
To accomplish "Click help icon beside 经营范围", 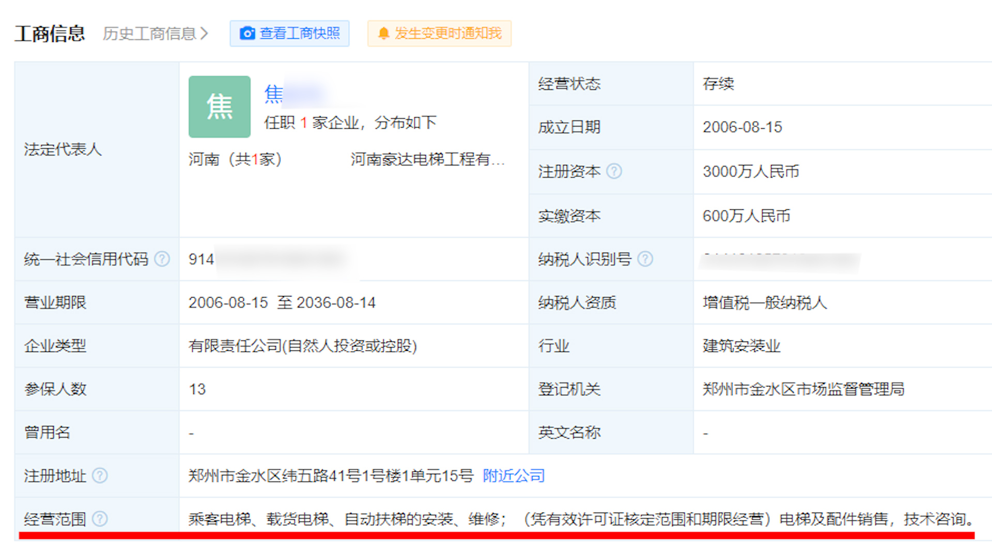I will click(x=100, y=519).
